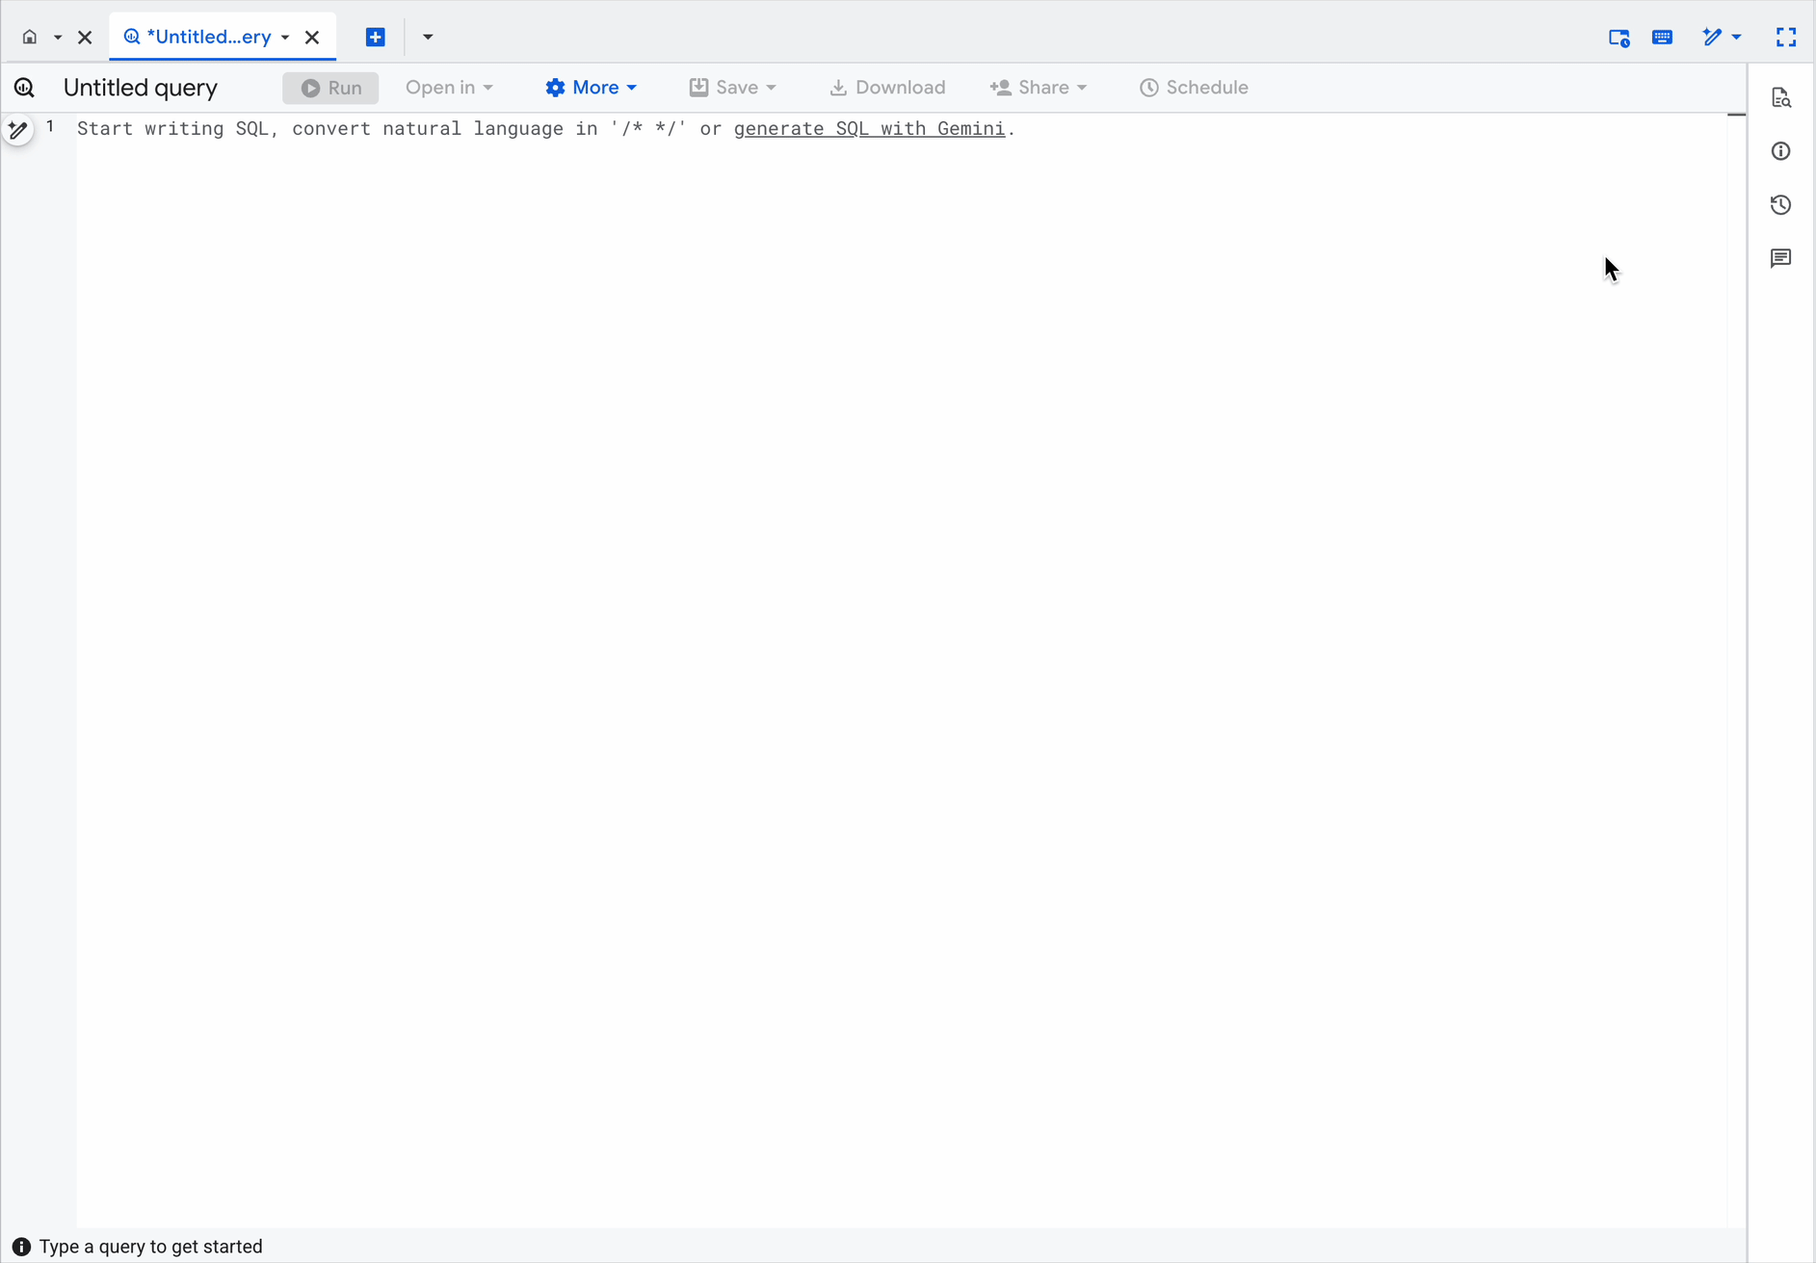Open the 'Open in' dropdown

(449, 88)
